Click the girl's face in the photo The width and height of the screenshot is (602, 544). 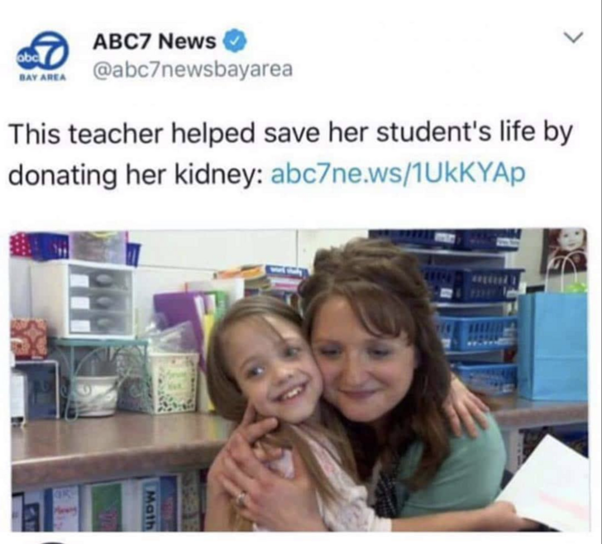coord(275,369)
